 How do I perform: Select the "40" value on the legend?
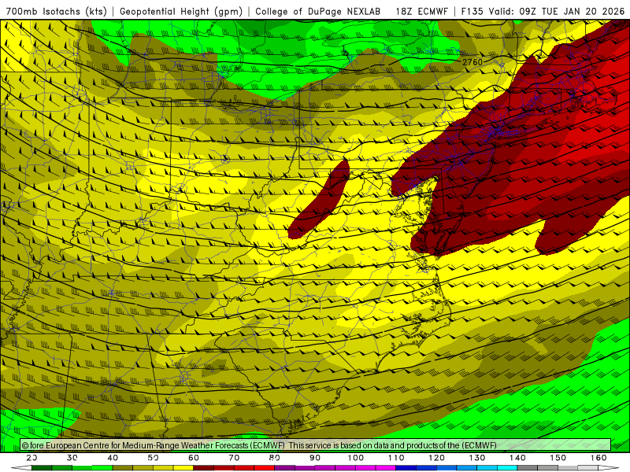pos(113,458)
